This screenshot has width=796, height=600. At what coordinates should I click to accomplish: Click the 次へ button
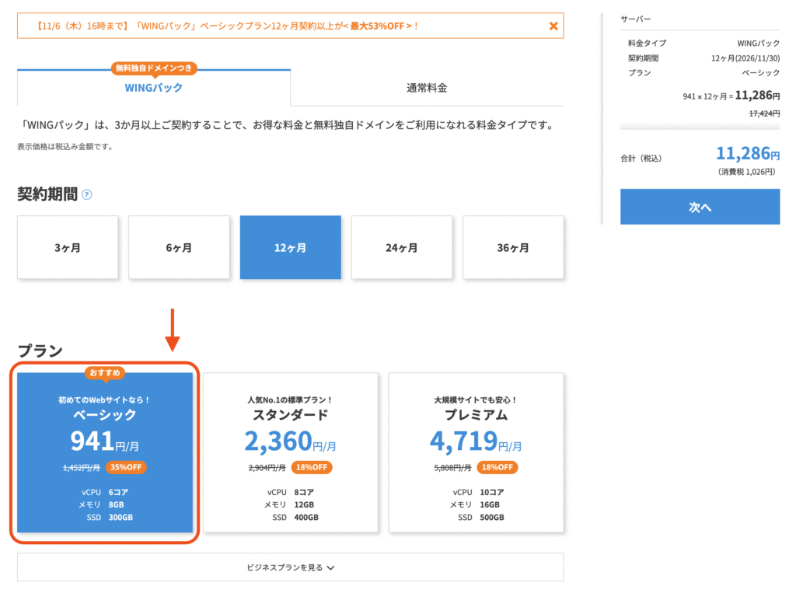click(x=699, y=206)
